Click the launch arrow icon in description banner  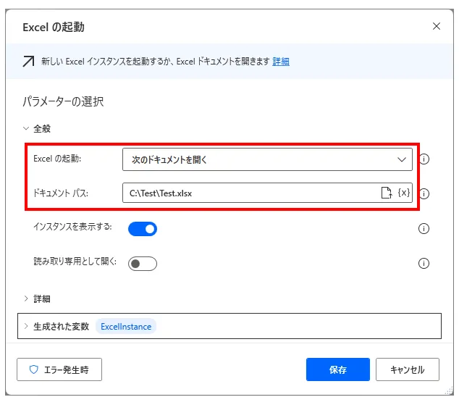(x=28, y=62)
